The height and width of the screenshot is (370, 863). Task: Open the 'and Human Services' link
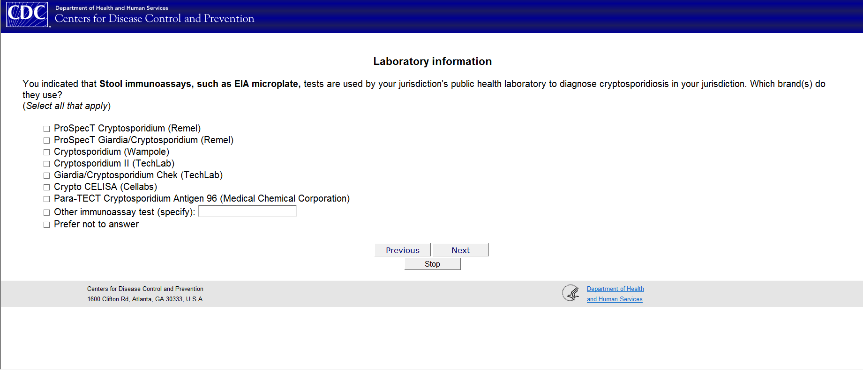(x=615, y=299)
